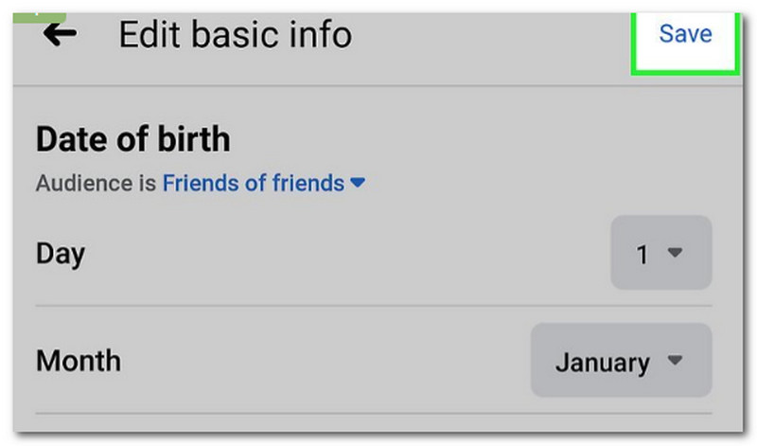Tap the Month field label
Viewport: 757px width, 446px height.
(x=79, y=361)
